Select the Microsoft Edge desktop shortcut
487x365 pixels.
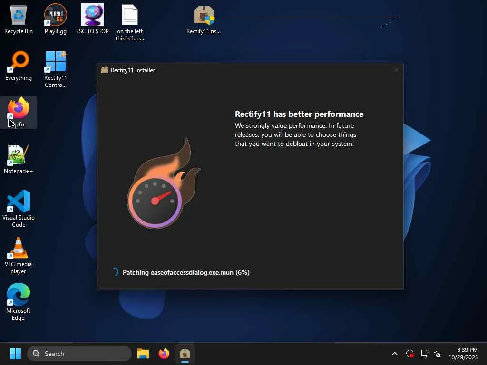tap(19, 302)
